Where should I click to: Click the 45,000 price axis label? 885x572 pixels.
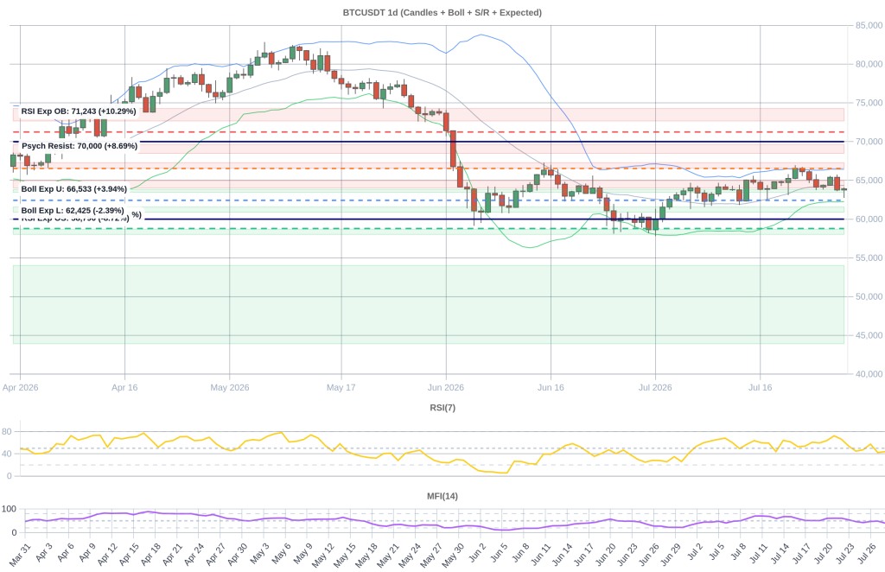point(869,335)
